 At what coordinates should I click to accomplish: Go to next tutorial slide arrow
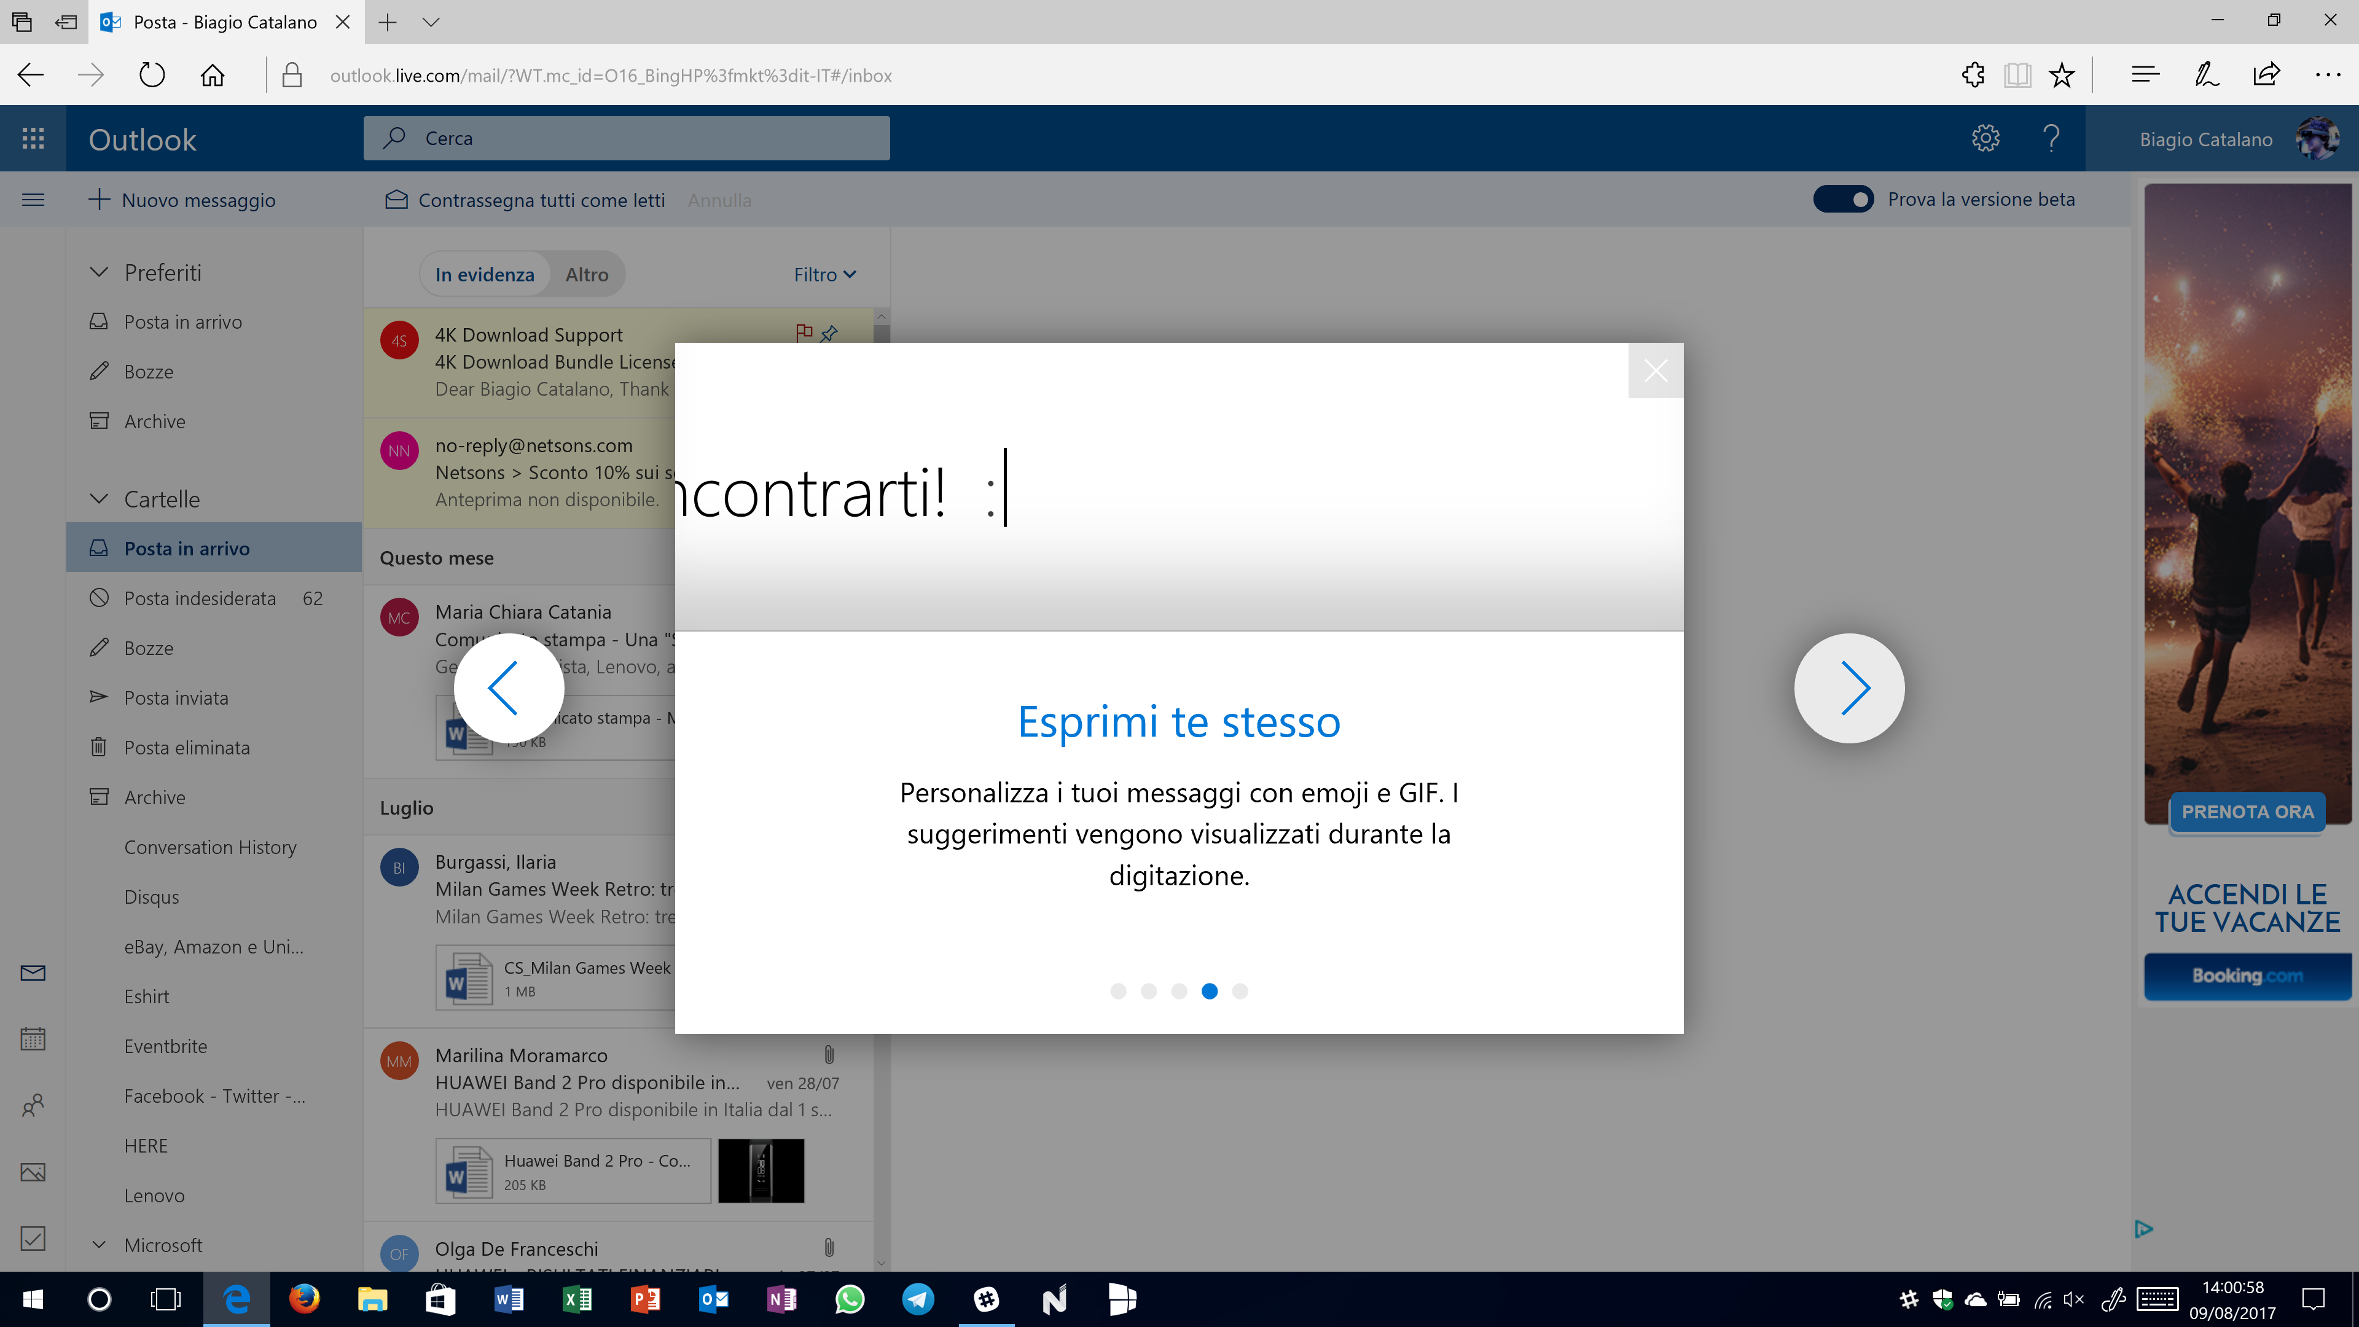(x=1849, y=688)
